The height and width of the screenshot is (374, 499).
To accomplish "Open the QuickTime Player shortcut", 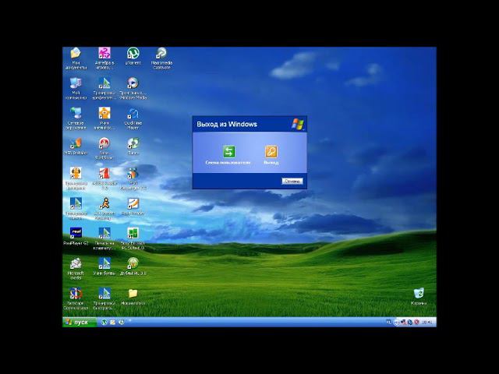I will [x=133, y=114].
